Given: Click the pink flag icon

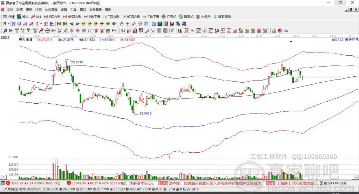Looking at the screenshot, I should [x=52, y=24].
